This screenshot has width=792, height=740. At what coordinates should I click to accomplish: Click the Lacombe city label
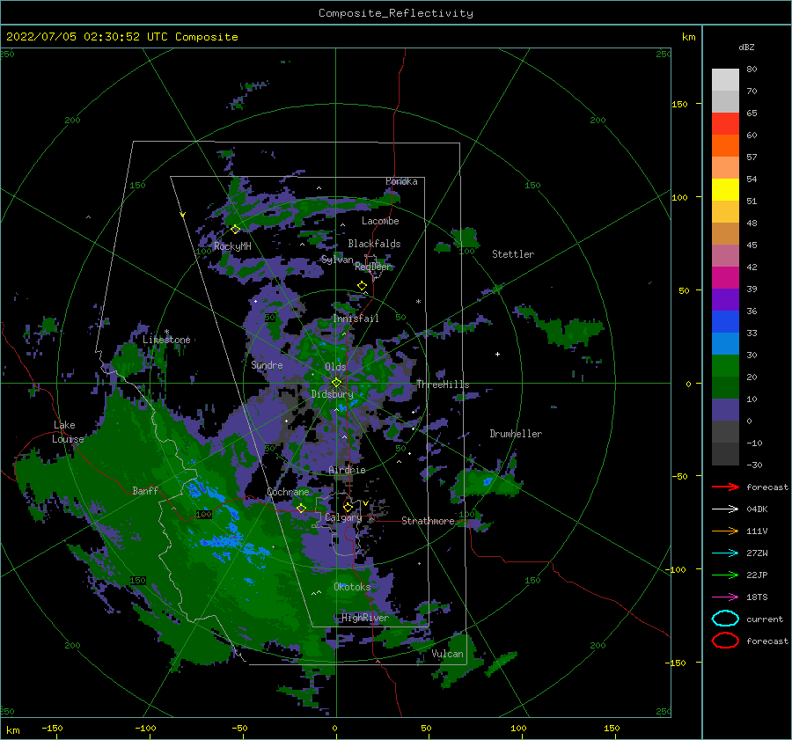pos(380,221)
